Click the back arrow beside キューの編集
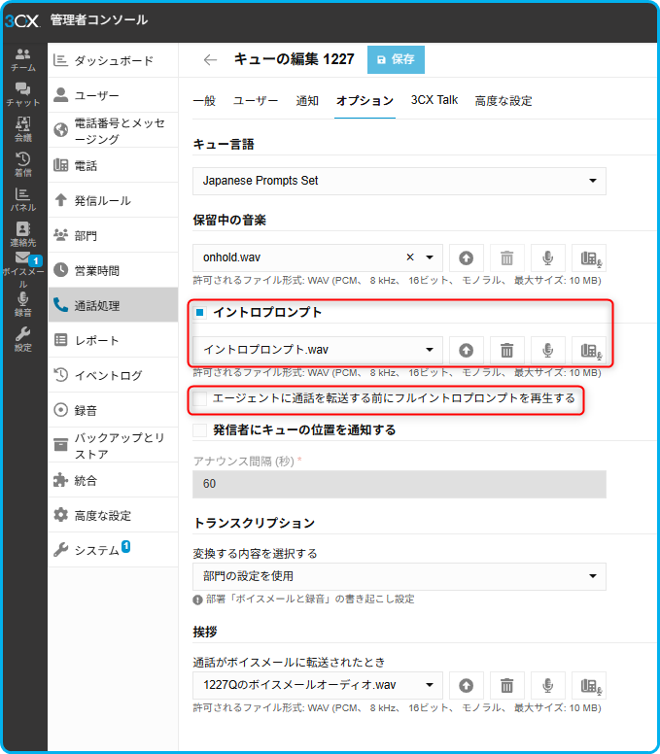Viewport: 660px width, 754px height. pyautogui.click(x=210, y=59)
